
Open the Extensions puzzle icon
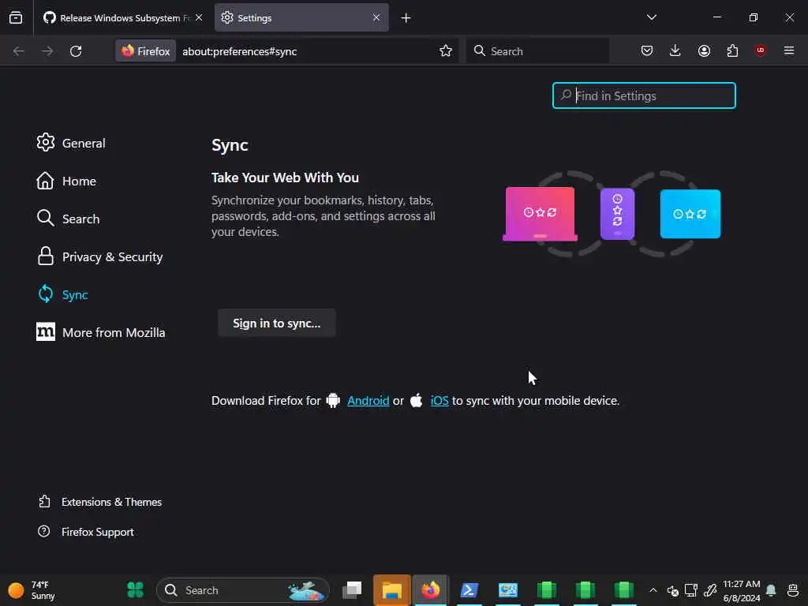(x=732, y=50)
